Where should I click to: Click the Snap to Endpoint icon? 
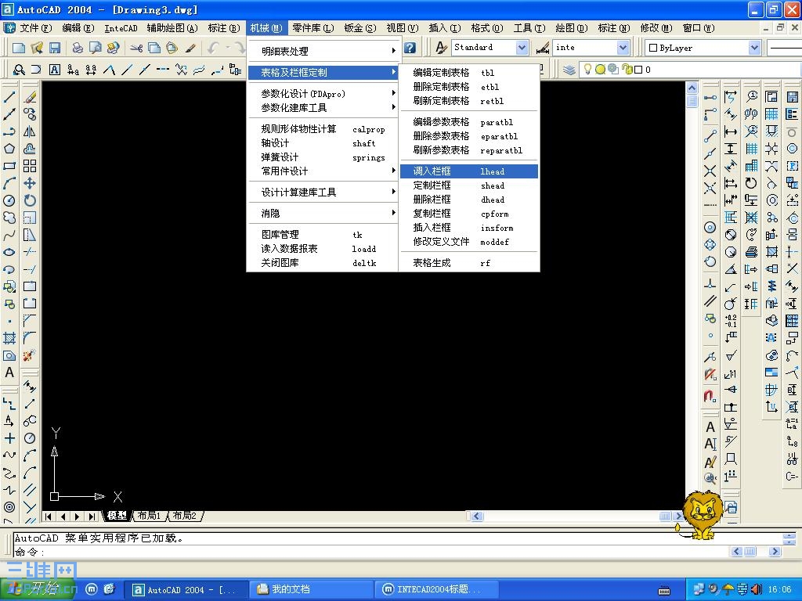point(710,135)
